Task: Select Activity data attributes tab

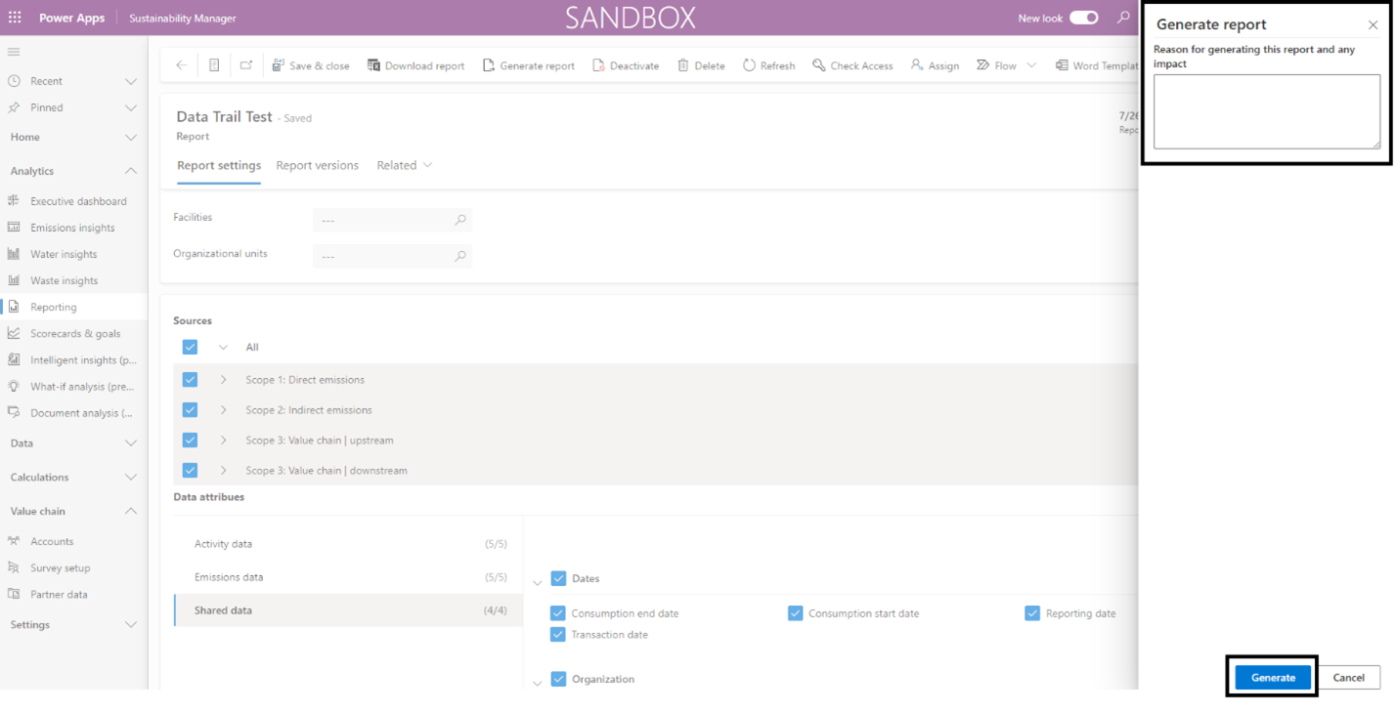Action: coord(348,544)
